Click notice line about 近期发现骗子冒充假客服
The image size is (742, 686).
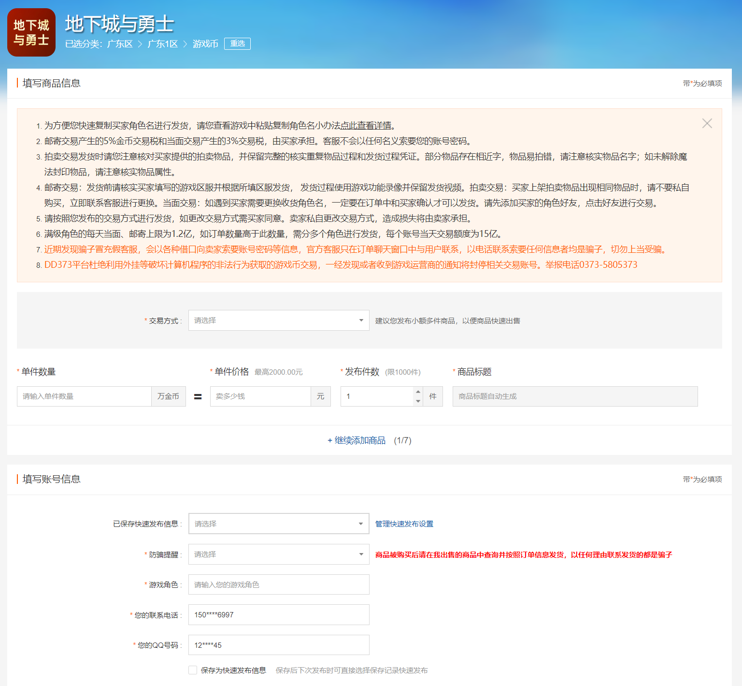click(x=357, y=249)
